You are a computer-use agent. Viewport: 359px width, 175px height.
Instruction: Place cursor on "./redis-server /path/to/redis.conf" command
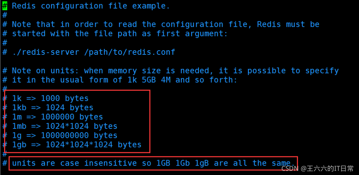coord(94,52)
